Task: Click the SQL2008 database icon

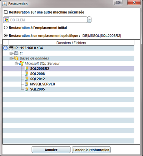Action: (x=26, y=74)
